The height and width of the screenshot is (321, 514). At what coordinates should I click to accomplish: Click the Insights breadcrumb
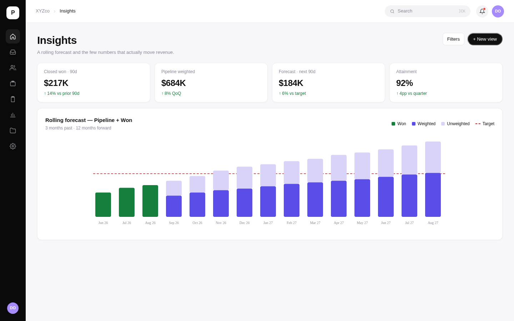pos(67,11)
